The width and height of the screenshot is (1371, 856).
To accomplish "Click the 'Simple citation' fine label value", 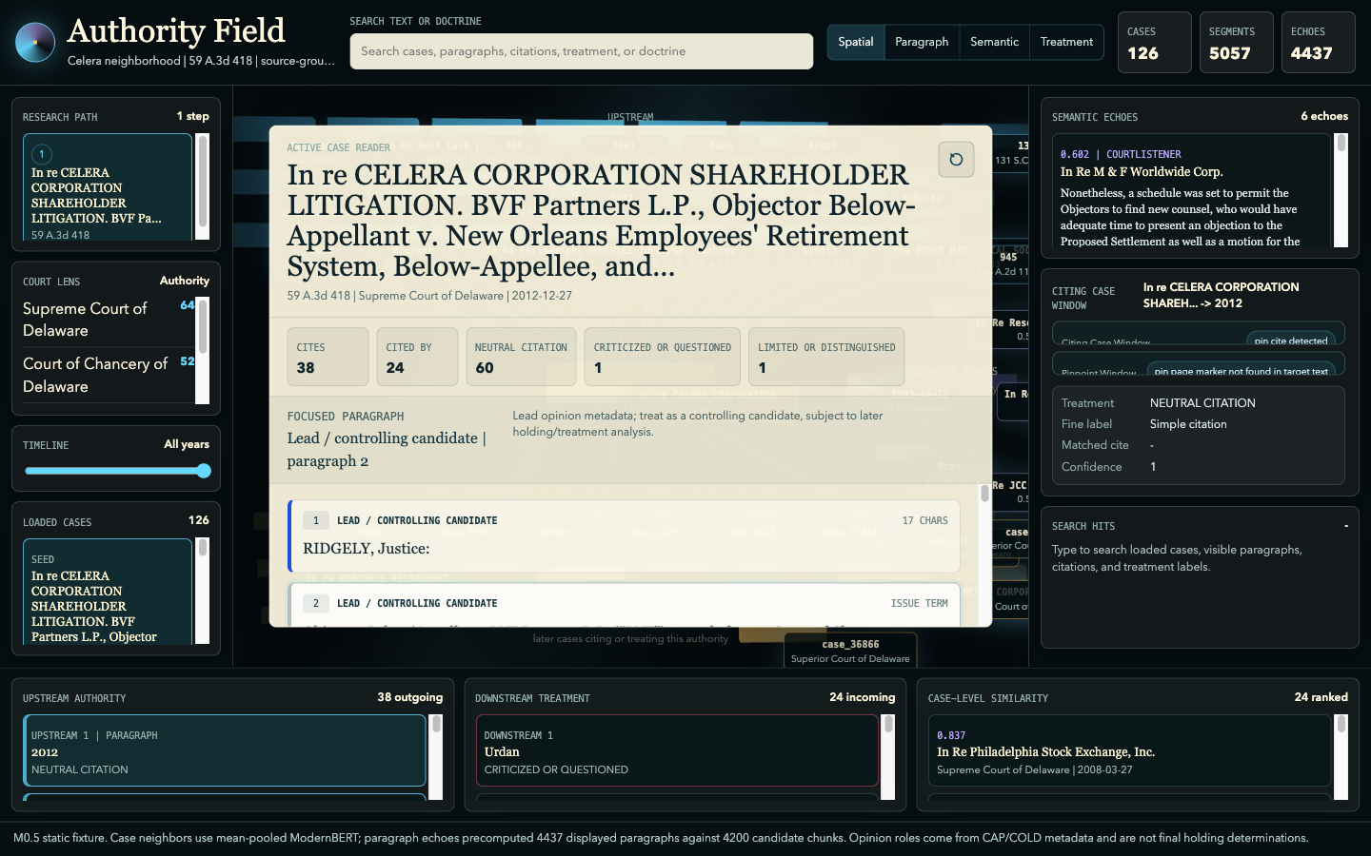I will tap(1188, 424).
